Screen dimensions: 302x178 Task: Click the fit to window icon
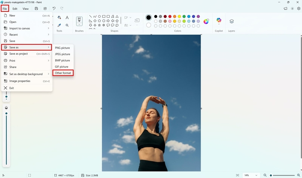point(238,175)
